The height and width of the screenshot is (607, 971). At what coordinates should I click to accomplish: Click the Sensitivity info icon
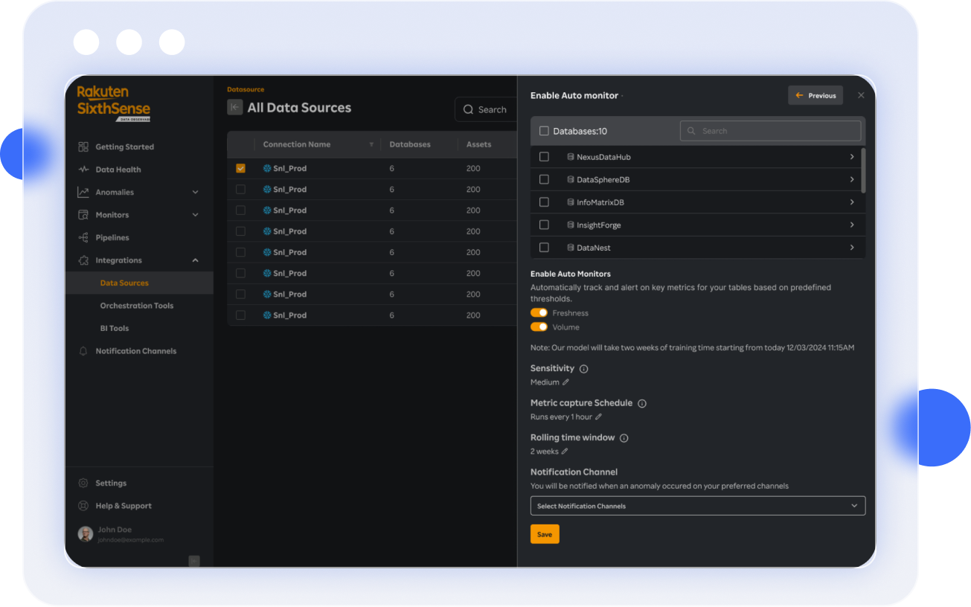pos(584,369)
